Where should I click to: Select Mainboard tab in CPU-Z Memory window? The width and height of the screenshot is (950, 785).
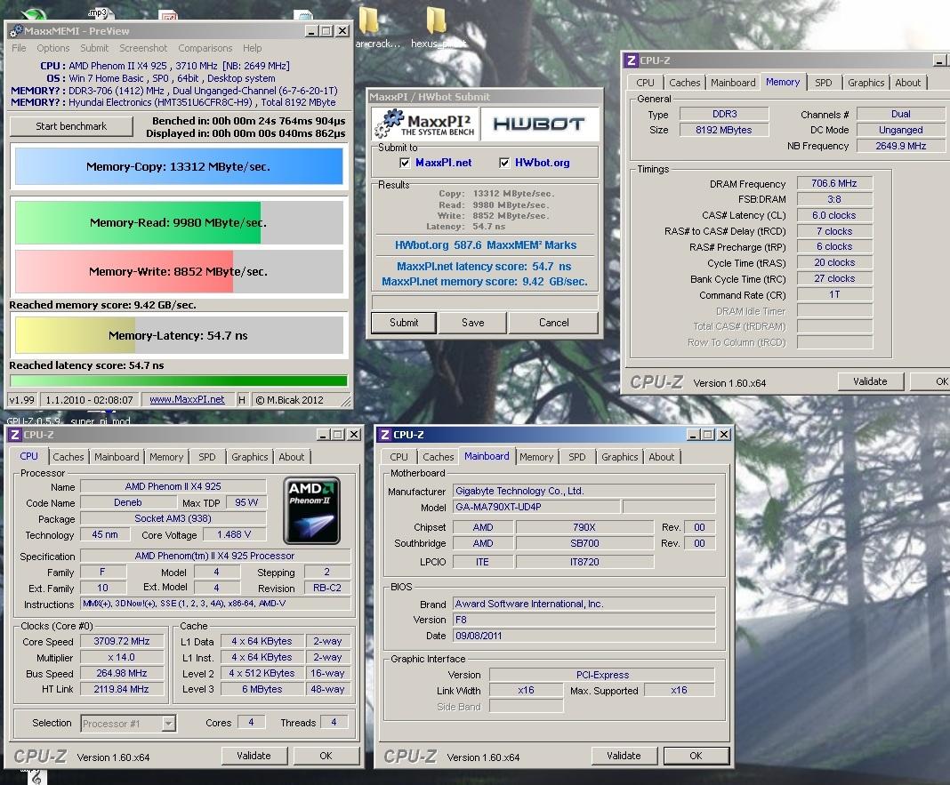point(733,83)
